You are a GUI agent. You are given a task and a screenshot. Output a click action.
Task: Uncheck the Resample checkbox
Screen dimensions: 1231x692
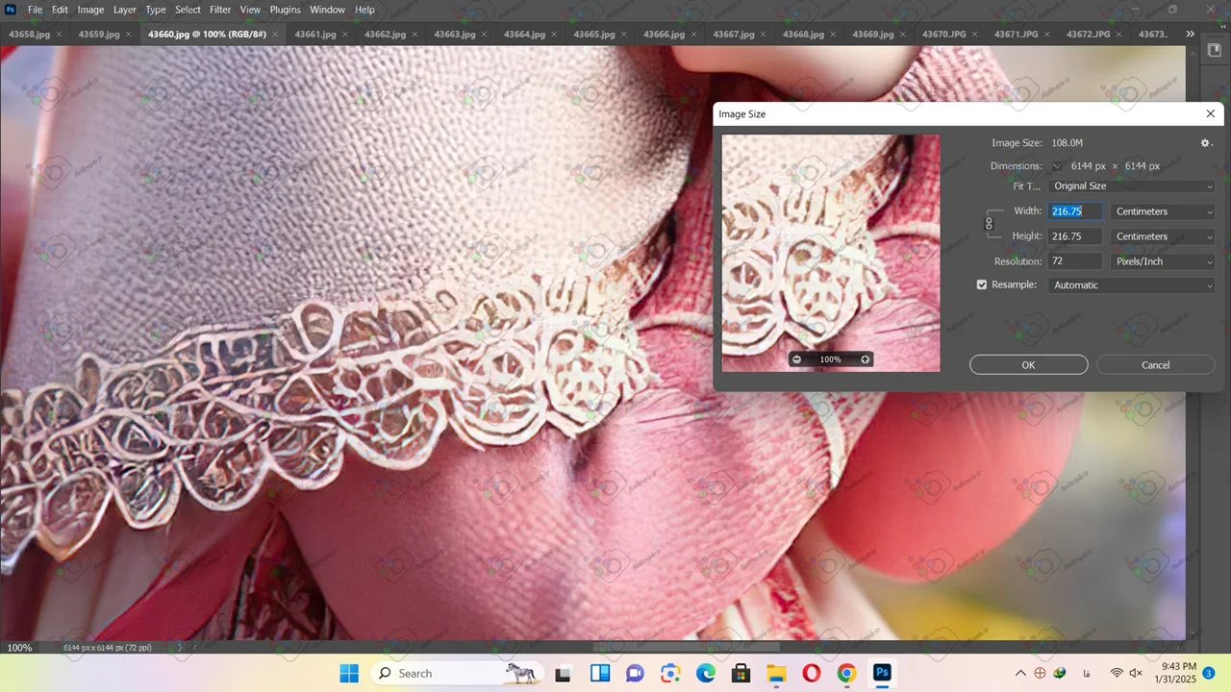(x=982, y=285)
